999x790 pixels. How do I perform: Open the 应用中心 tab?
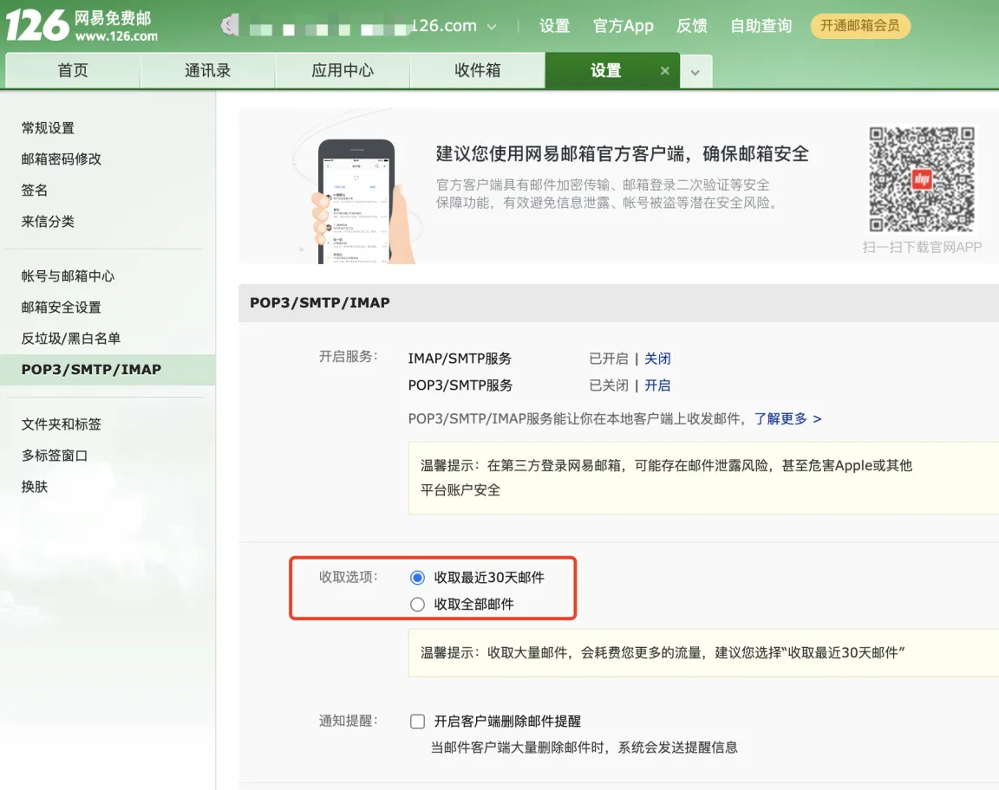click(x=343, y=71)
